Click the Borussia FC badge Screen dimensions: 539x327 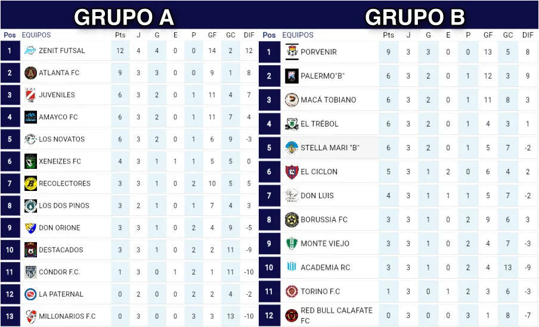(292, 220)
